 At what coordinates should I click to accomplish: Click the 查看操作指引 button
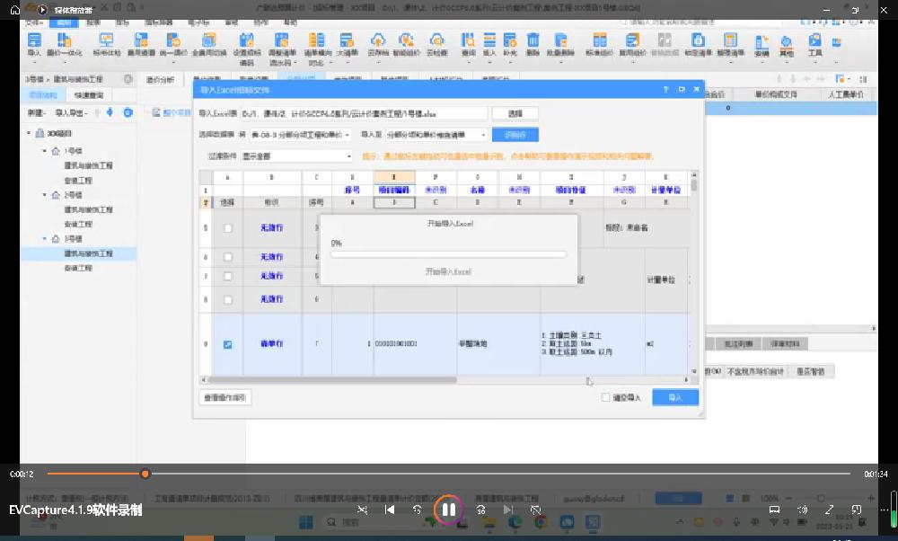tap(224, 397)
